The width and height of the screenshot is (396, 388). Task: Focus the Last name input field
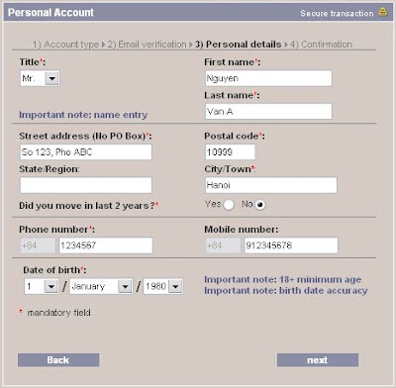[x=268, y=112]
